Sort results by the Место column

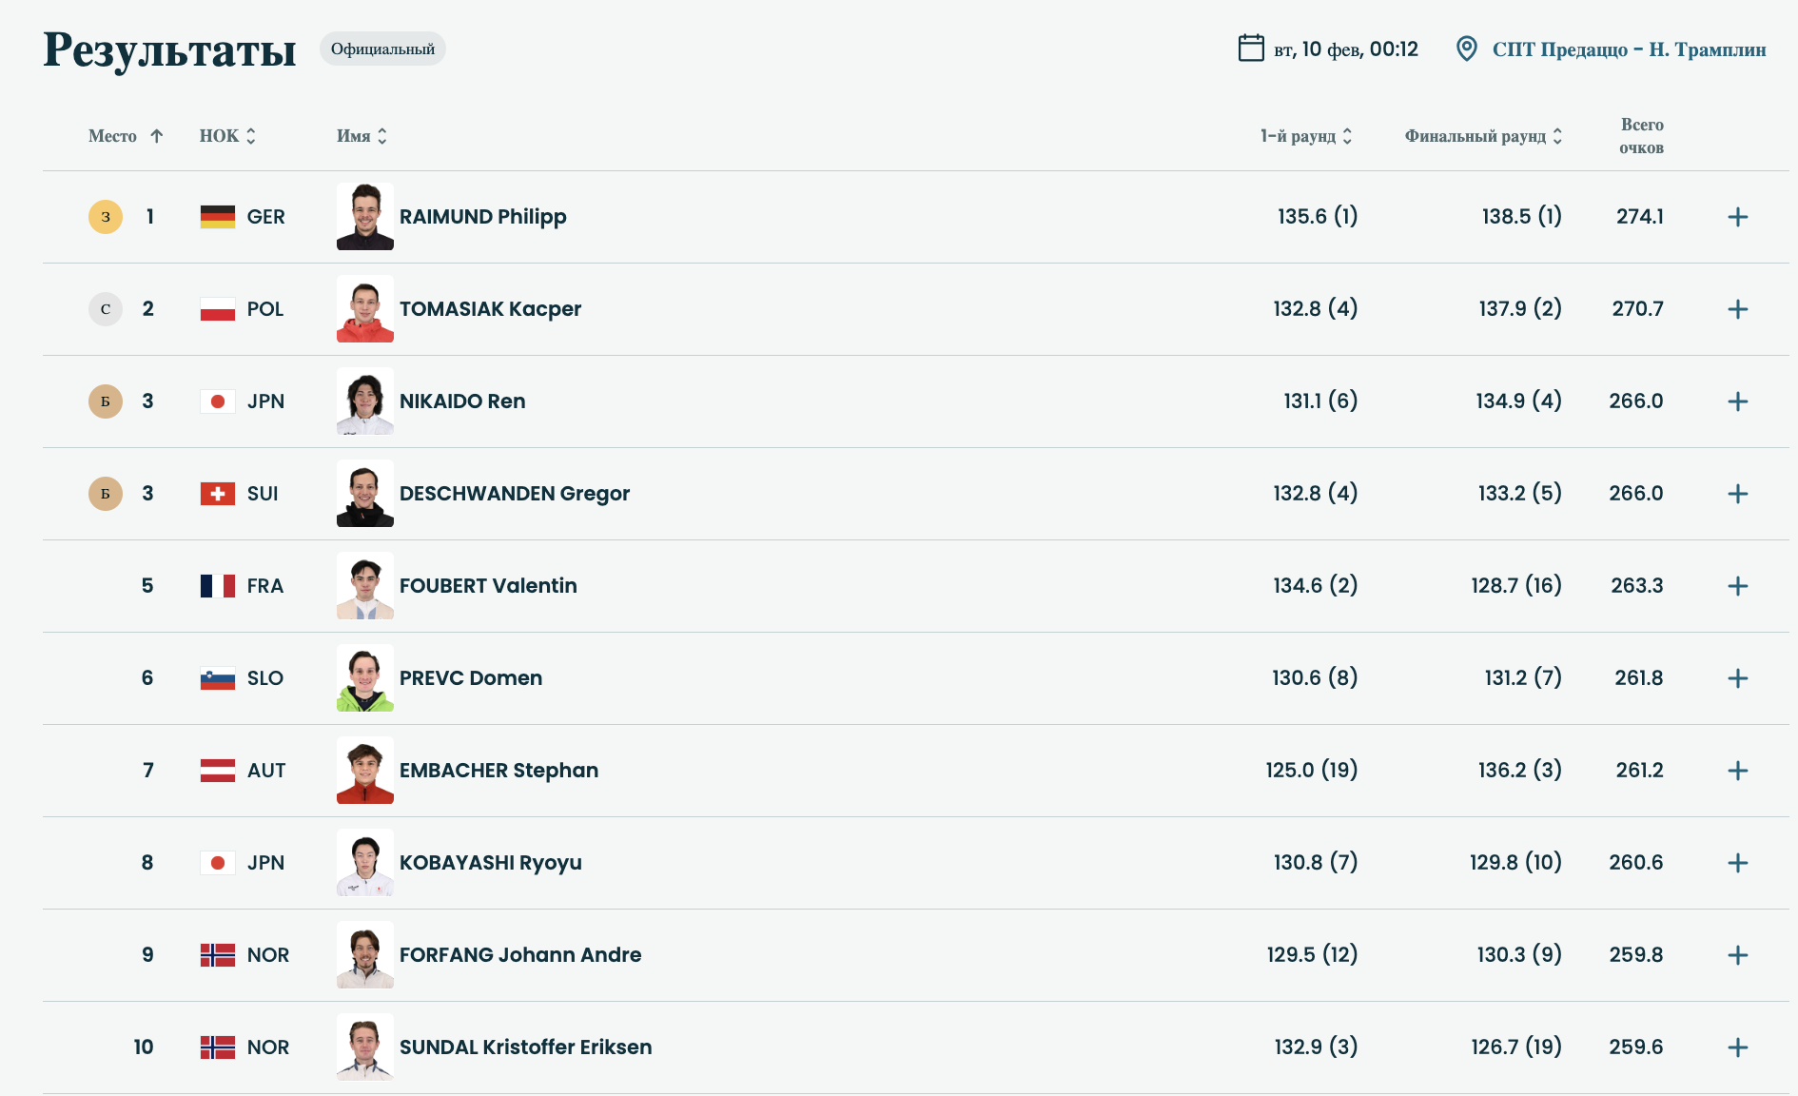click(126, 136)
